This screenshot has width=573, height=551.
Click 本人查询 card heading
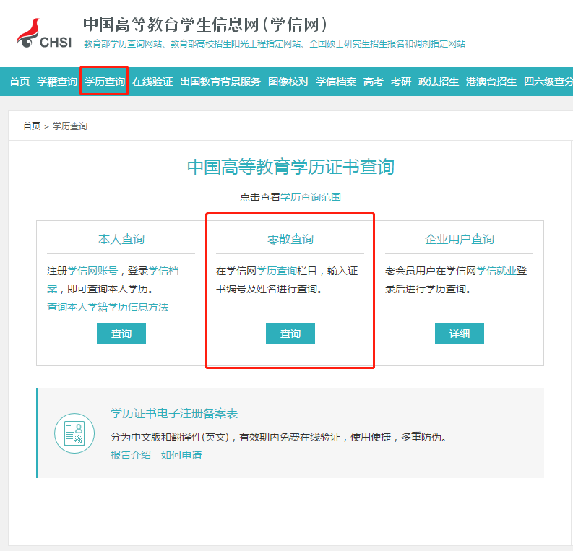pos(121,239)
